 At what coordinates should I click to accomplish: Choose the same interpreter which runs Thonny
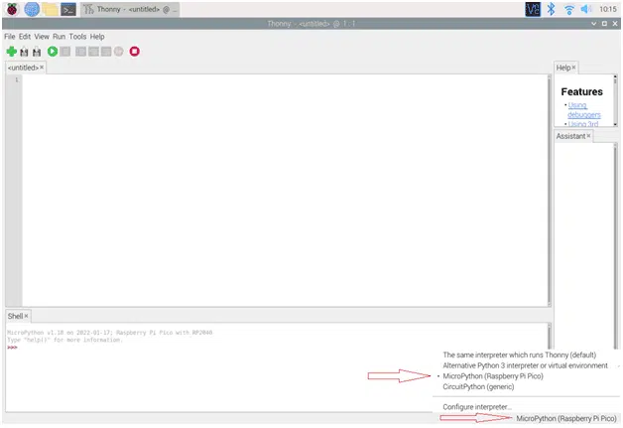[x=519, y=355]
